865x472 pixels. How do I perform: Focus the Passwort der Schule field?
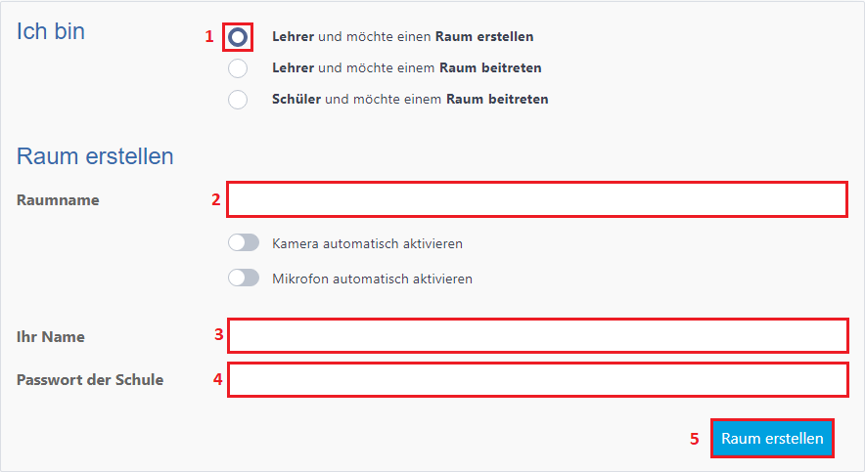tap(537, 380)
